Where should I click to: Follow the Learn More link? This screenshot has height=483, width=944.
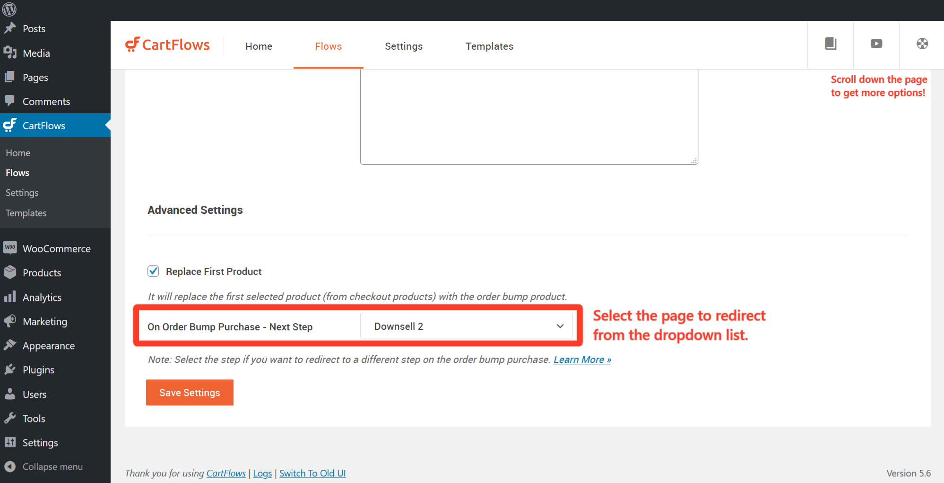coord(582,360)
